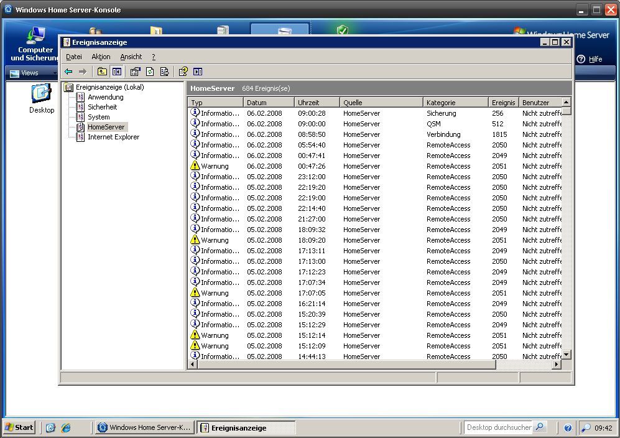The width and height of the screenshot is (620, 438).
Task: Go back with the cyan arrow
Action: [x=68, y=72]
